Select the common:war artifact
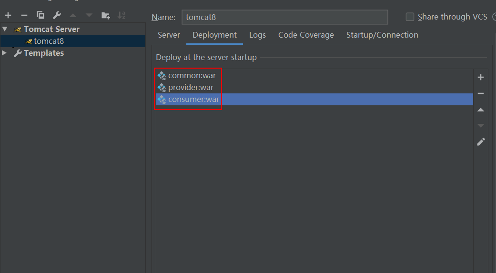 (192, 75)
